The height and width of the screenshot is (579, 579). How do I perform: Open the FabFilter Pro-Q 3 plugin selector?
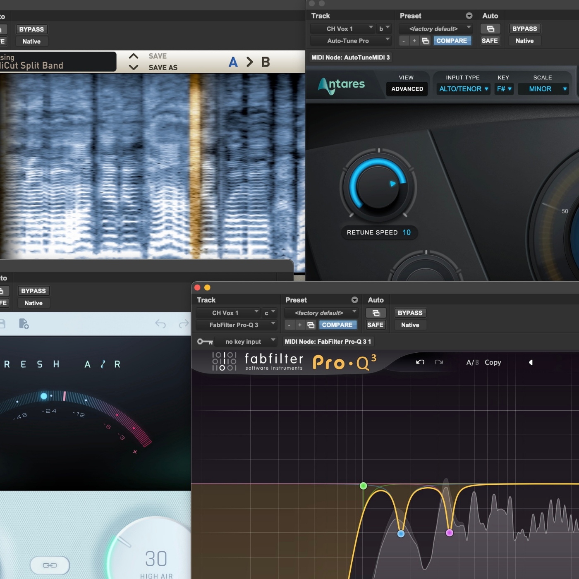(237, 325)
